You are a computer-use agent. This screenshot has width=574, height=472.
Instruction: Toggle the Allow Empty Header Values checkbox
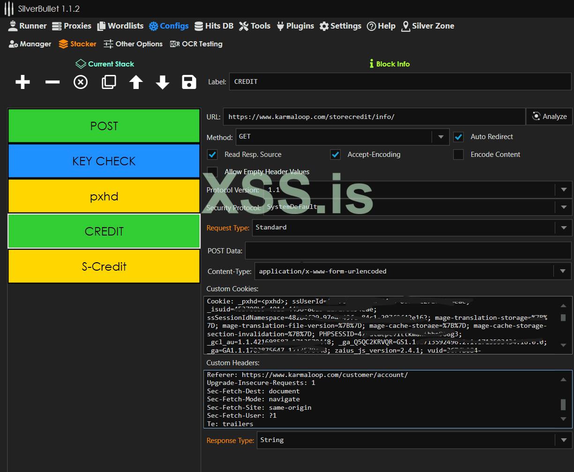[x=213, y=172]
